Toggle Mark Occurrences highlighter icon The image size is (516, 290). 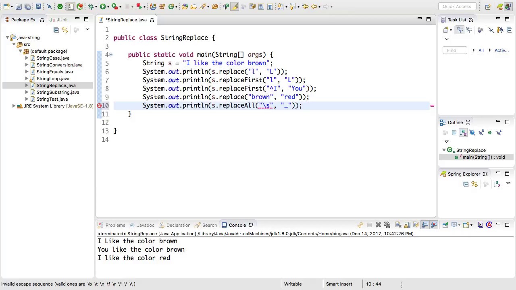(x=235, y=6)
